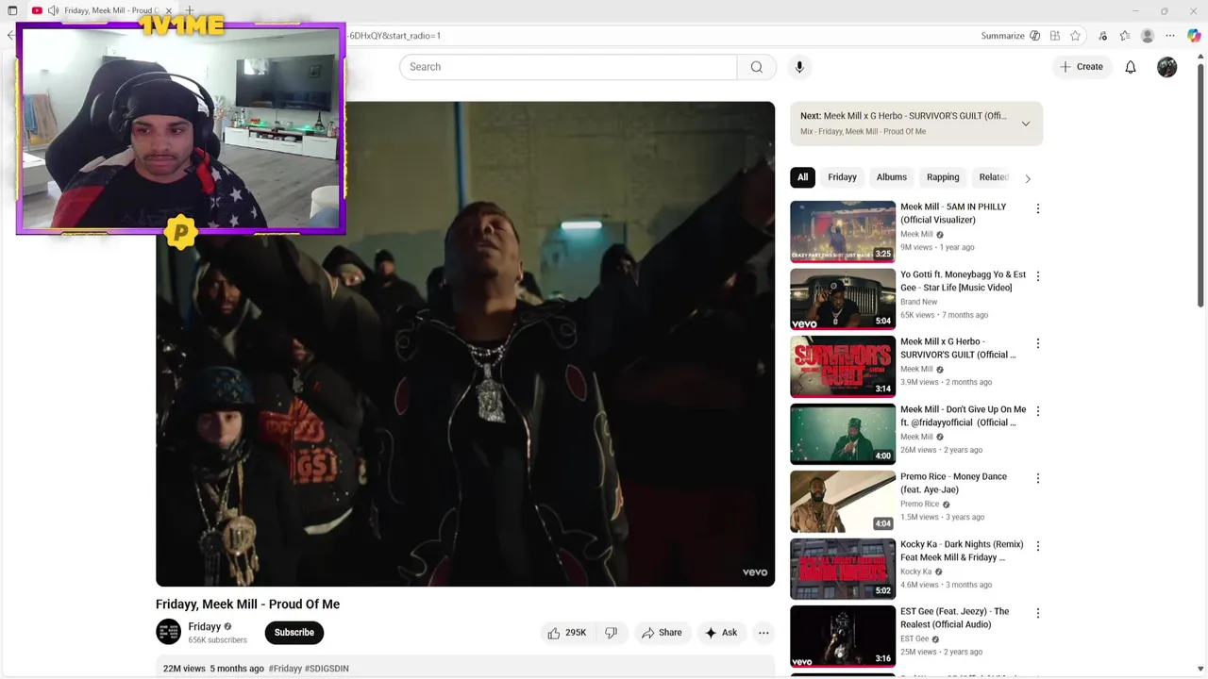Open options for Star Life video

coord(1038,276)
